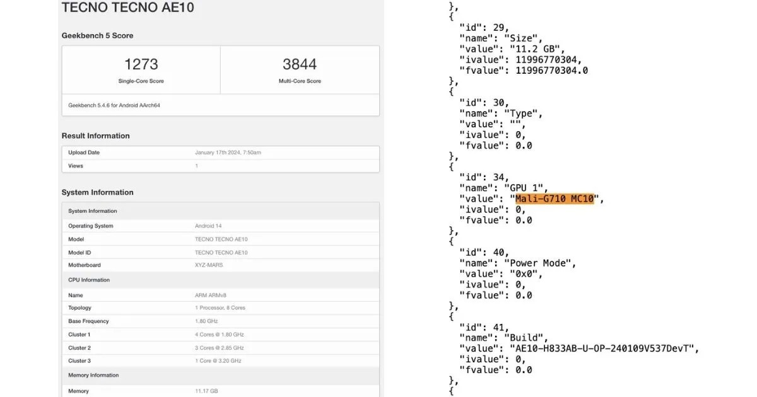
Task: Click the single-core score 1273
Action: pyautogui.click(x=141, y=64)
